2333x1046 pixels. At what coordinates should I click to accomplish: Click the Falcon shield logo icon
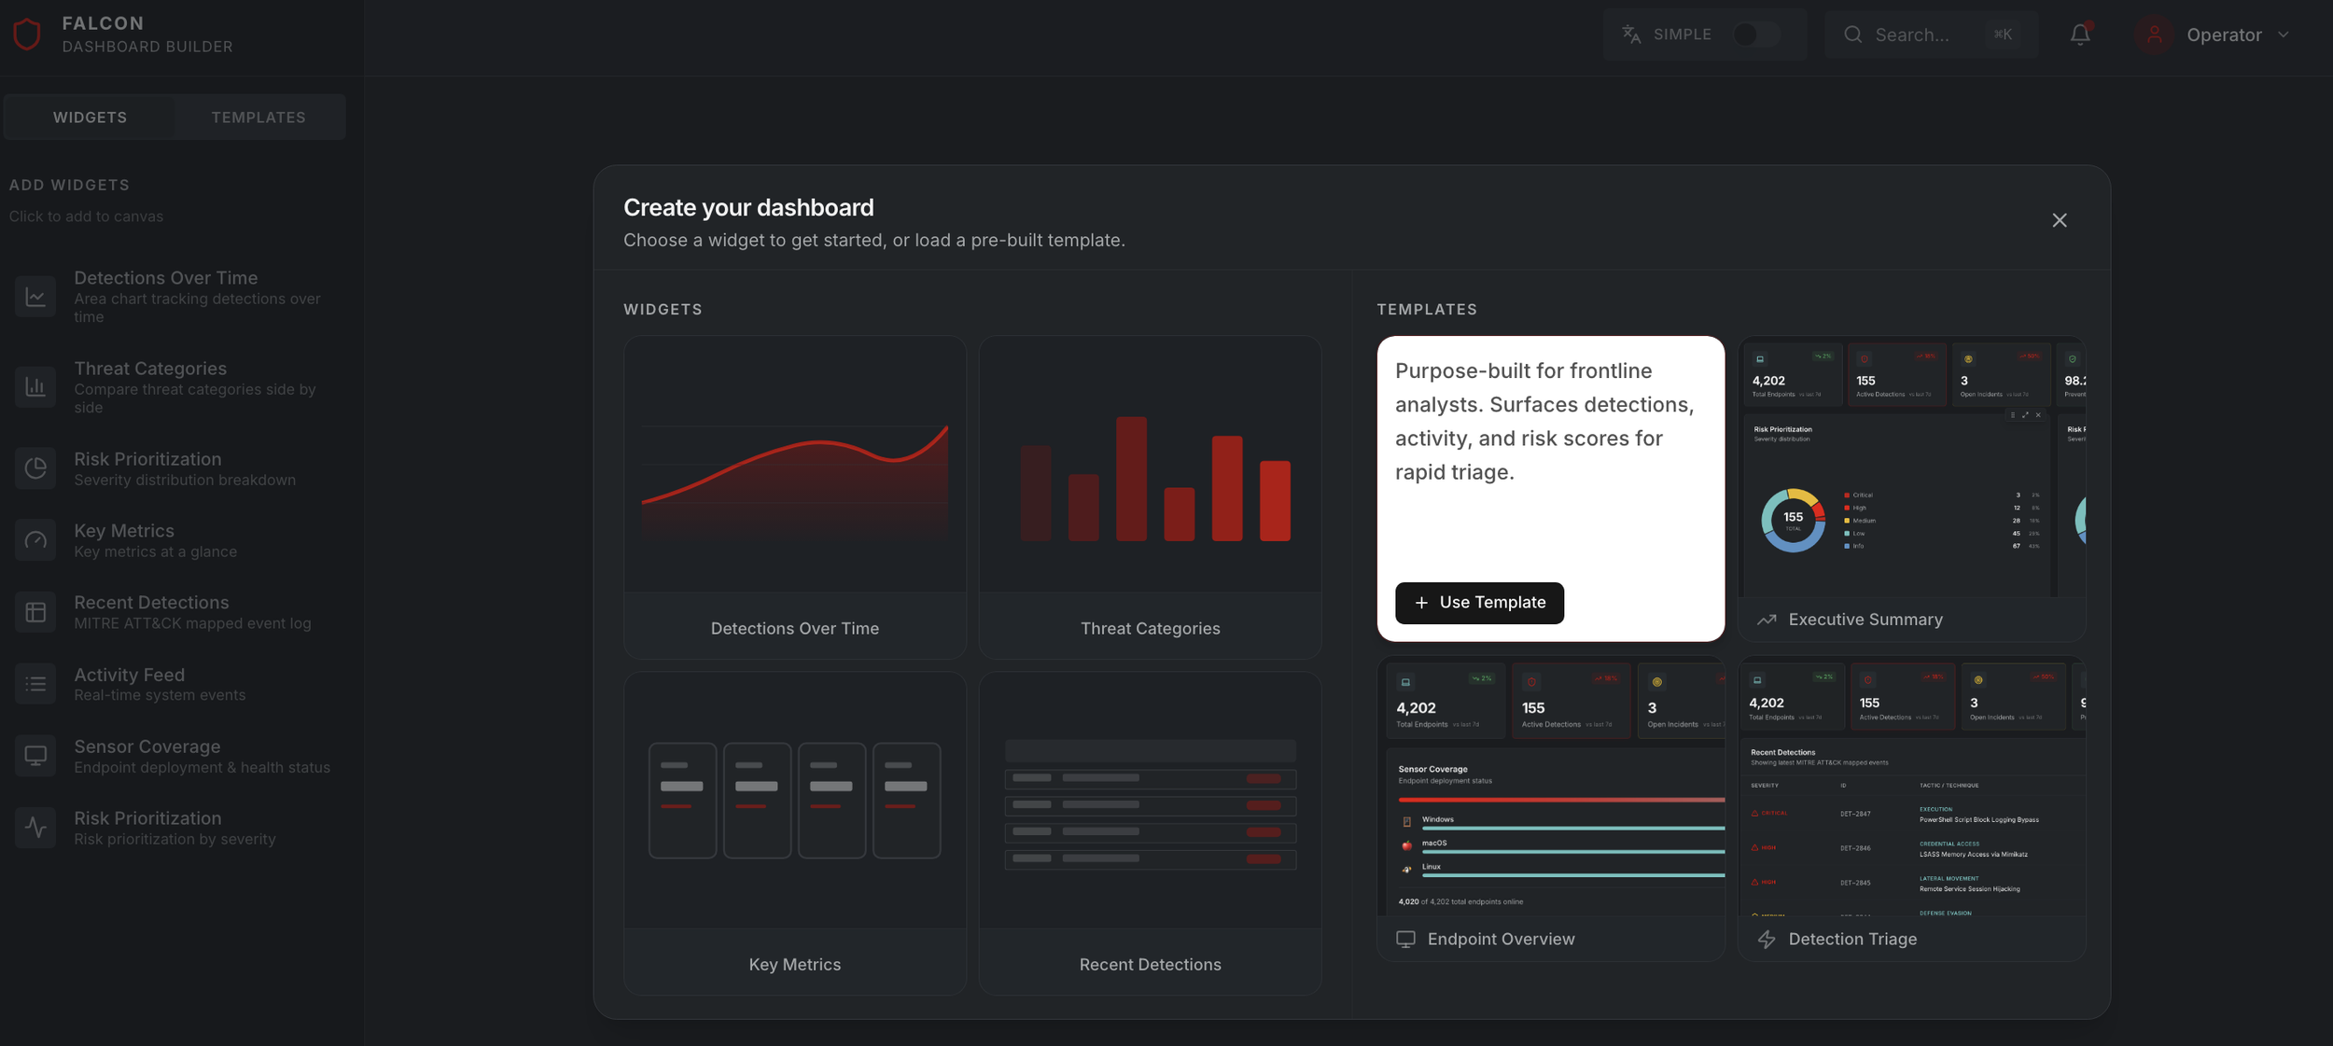point(27,35)
